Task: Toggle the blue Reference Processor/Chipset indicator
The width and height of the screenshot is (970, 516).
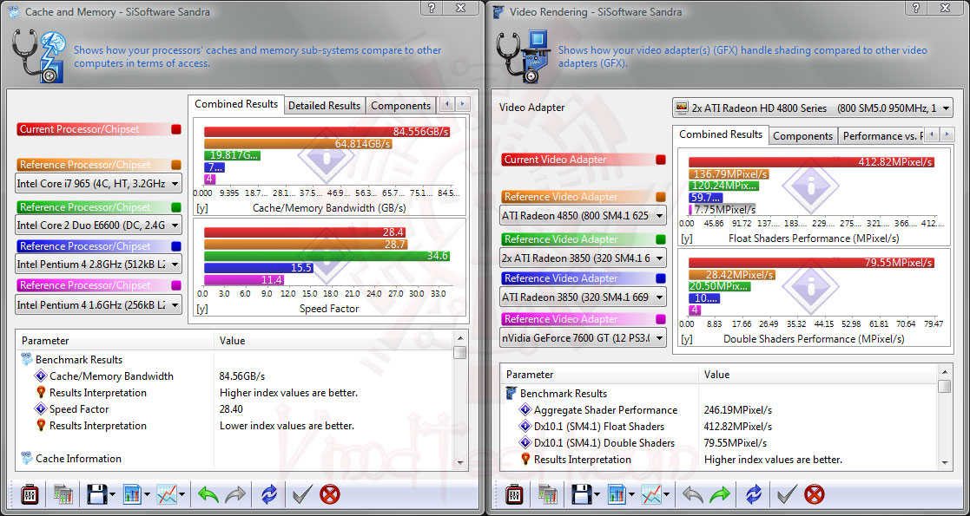Action: [x=175, y=246]
